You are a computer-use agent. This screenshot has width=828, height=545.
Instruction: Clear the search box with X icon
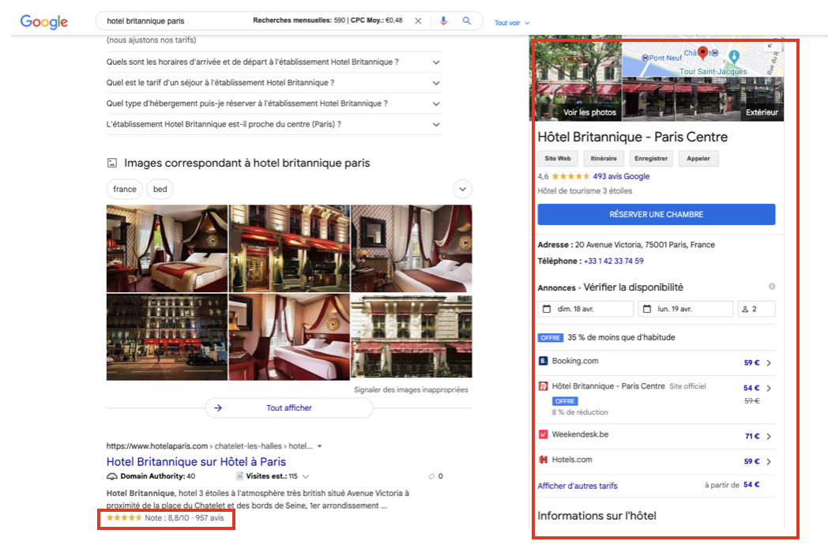pos(418,21)
